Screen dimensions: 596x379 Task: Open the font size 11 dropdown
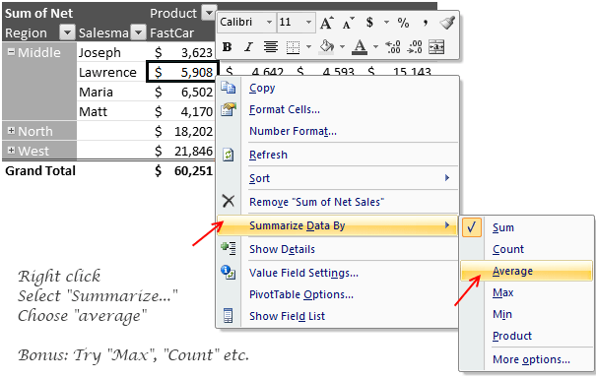308,22
